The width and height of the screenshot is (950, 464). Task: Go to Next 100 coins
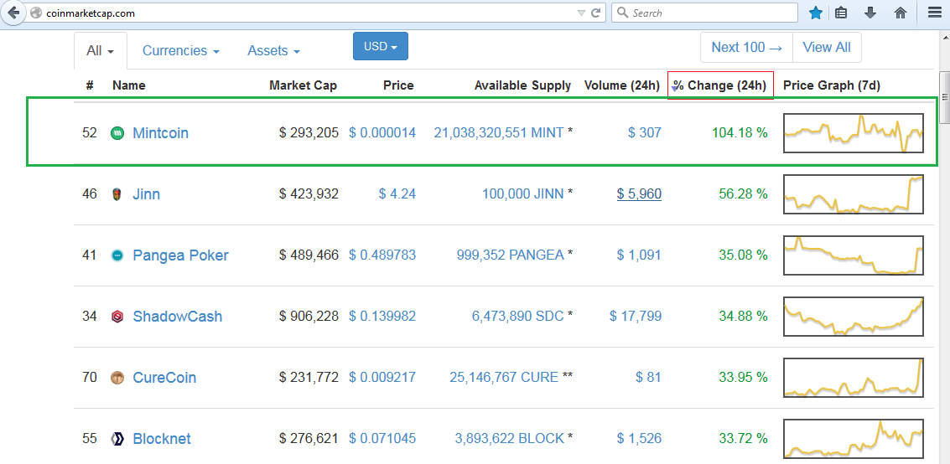pyautogui.click(x=746, y=47)
